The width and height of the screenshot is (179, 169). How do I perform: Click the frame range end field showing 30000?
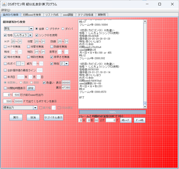(18, 101)
